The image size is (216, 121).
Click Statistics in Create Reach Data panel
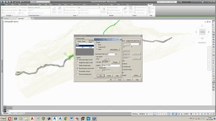pyautogui.click(x=23, y=10)
